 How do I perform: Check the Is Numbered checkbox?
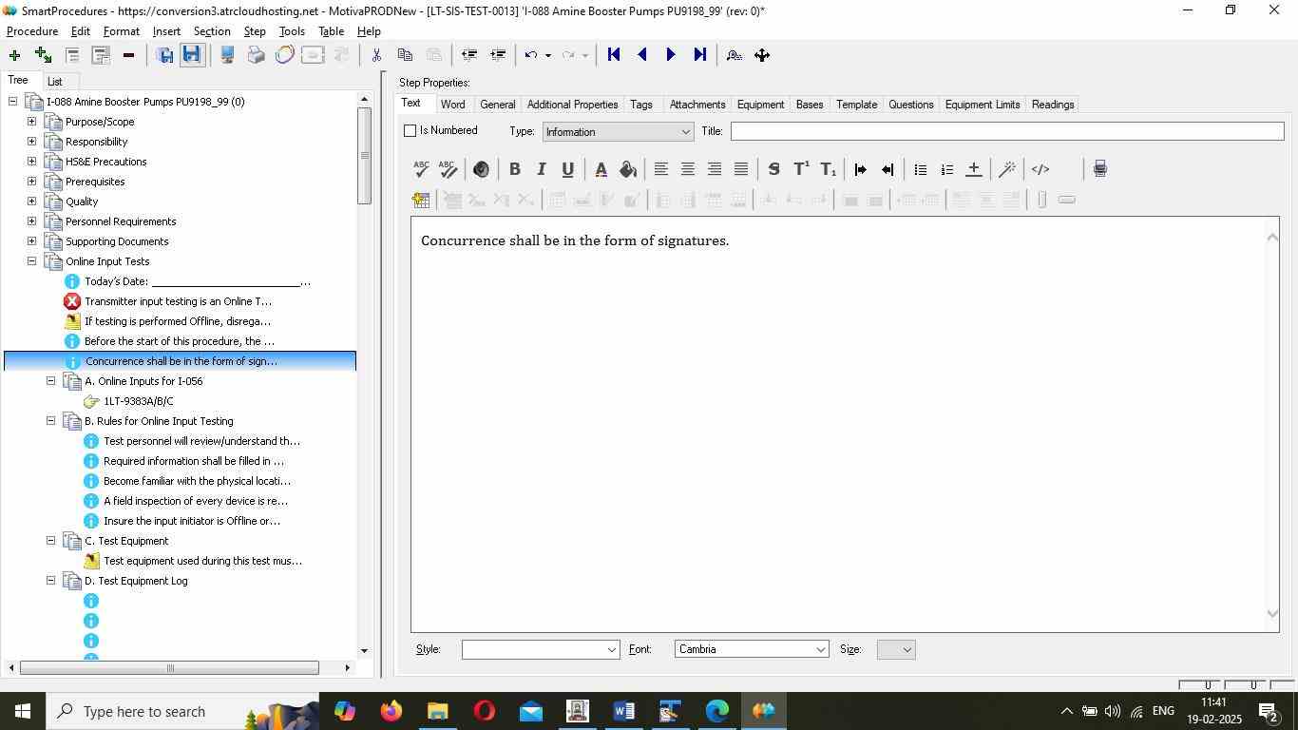pyautogui.click(x=410, y=130)
